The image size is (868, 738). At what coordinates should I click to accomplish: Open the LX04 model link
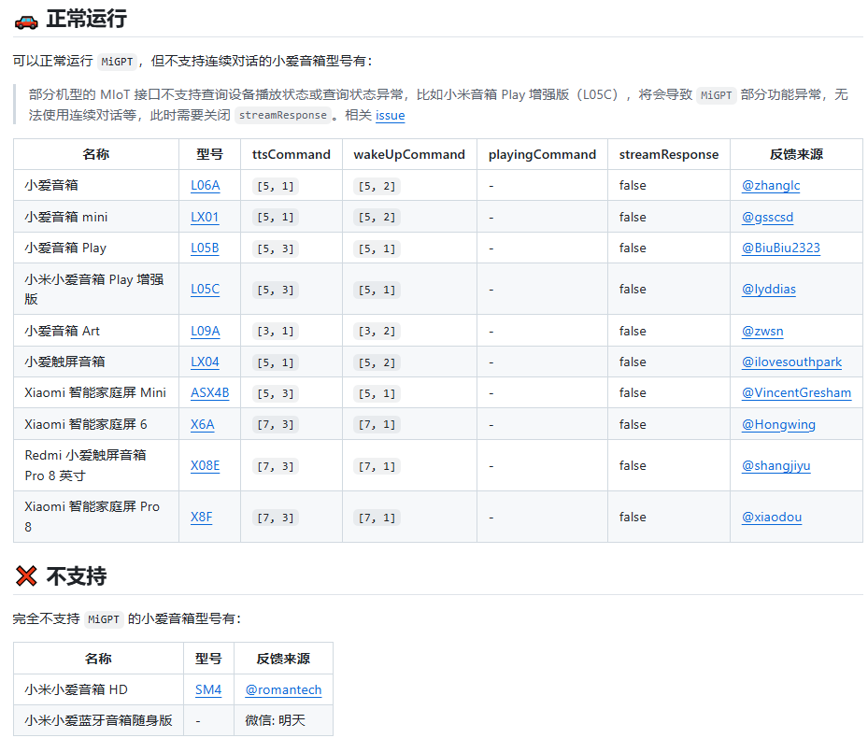tap(205, 362)
